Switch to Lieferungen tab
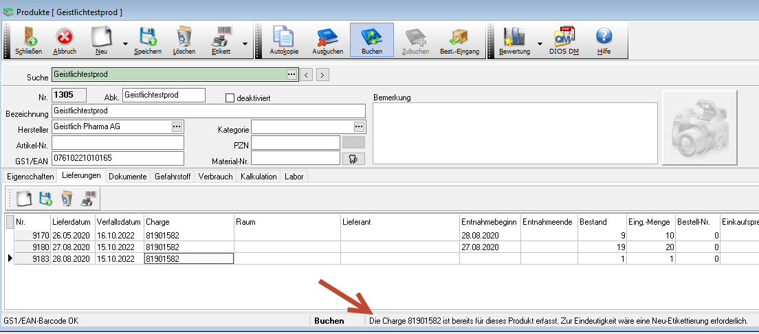Image resolution: width=759 pixels, height=334 pixels. pyautogui.click(x=81, y=176)
